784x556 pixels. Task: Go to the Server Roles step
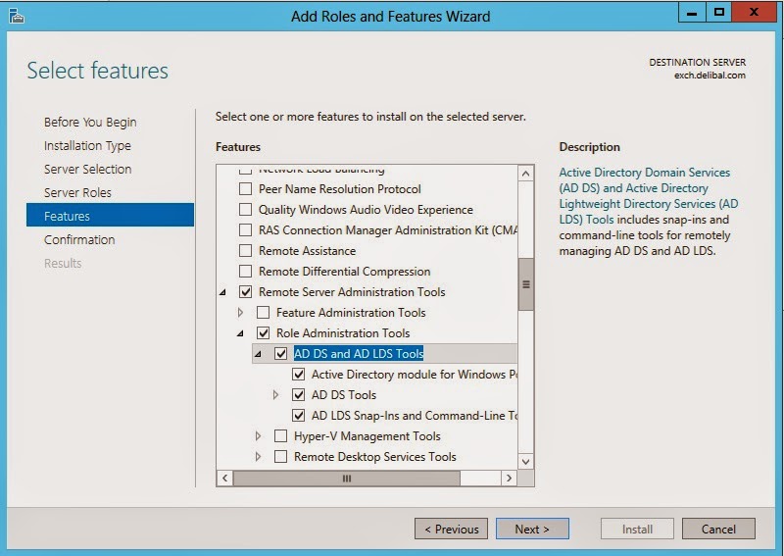77,193
